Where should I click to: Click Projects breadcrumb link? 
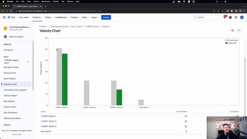click(x=43, y=27)
